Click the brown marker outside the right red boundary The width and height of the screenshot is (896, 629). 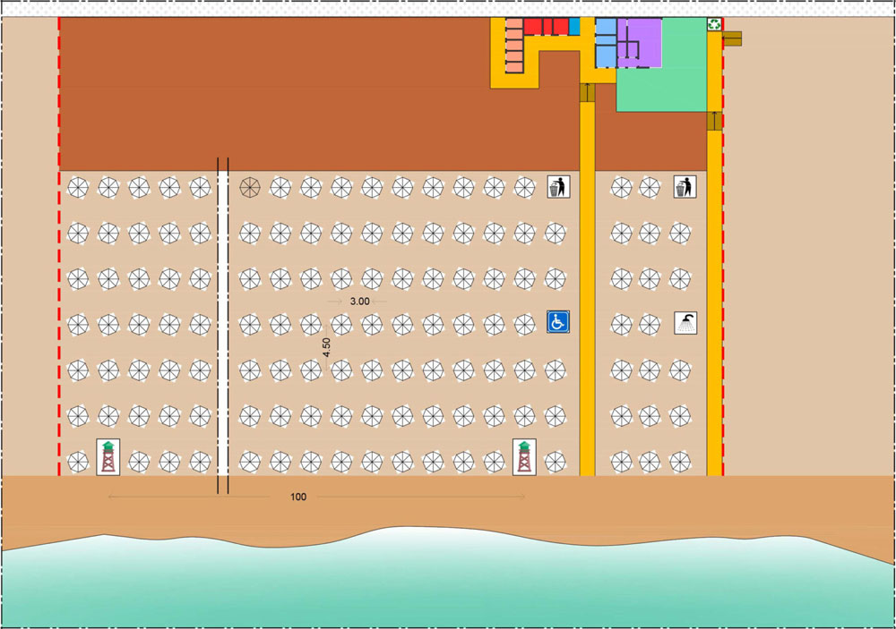733,38
